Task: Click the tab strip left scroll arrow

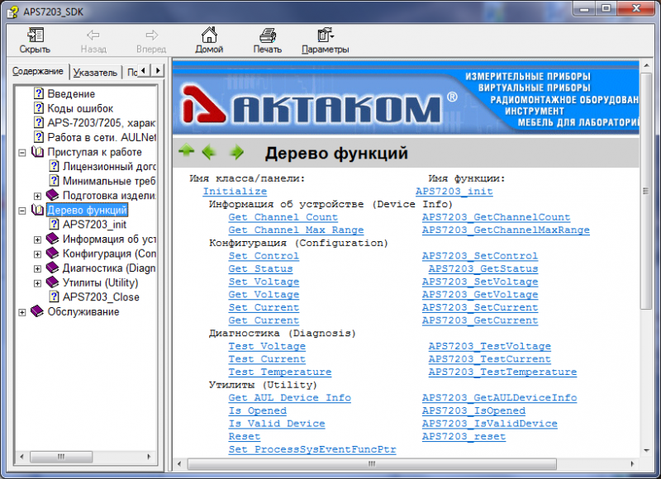Action: pos(144,70)
